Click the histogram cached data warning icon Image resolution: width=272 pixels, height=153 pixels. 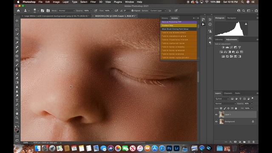click(x=246, y=24)
